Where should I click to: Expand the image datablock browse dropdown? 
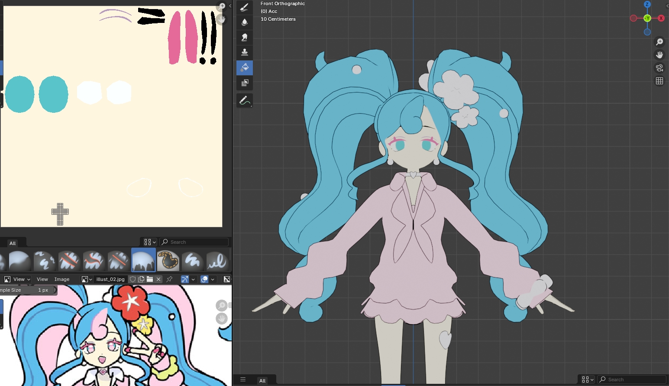(x=87, y=279)
